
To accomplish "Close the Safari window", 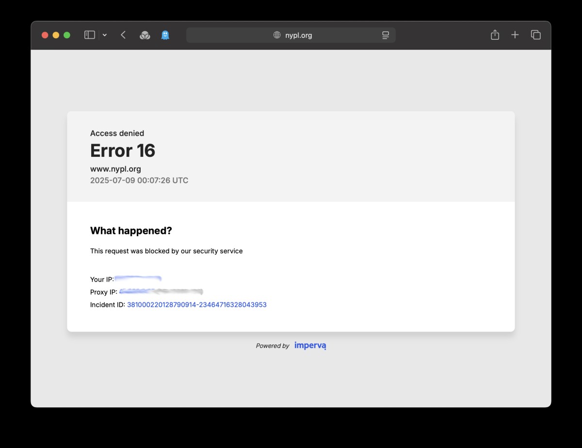I will [45, 35].
